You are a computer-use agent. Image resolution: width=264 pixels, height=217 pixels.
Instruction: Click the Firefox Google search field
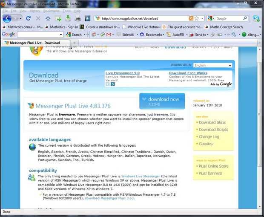pyautogui.click(x=229, y=18)
